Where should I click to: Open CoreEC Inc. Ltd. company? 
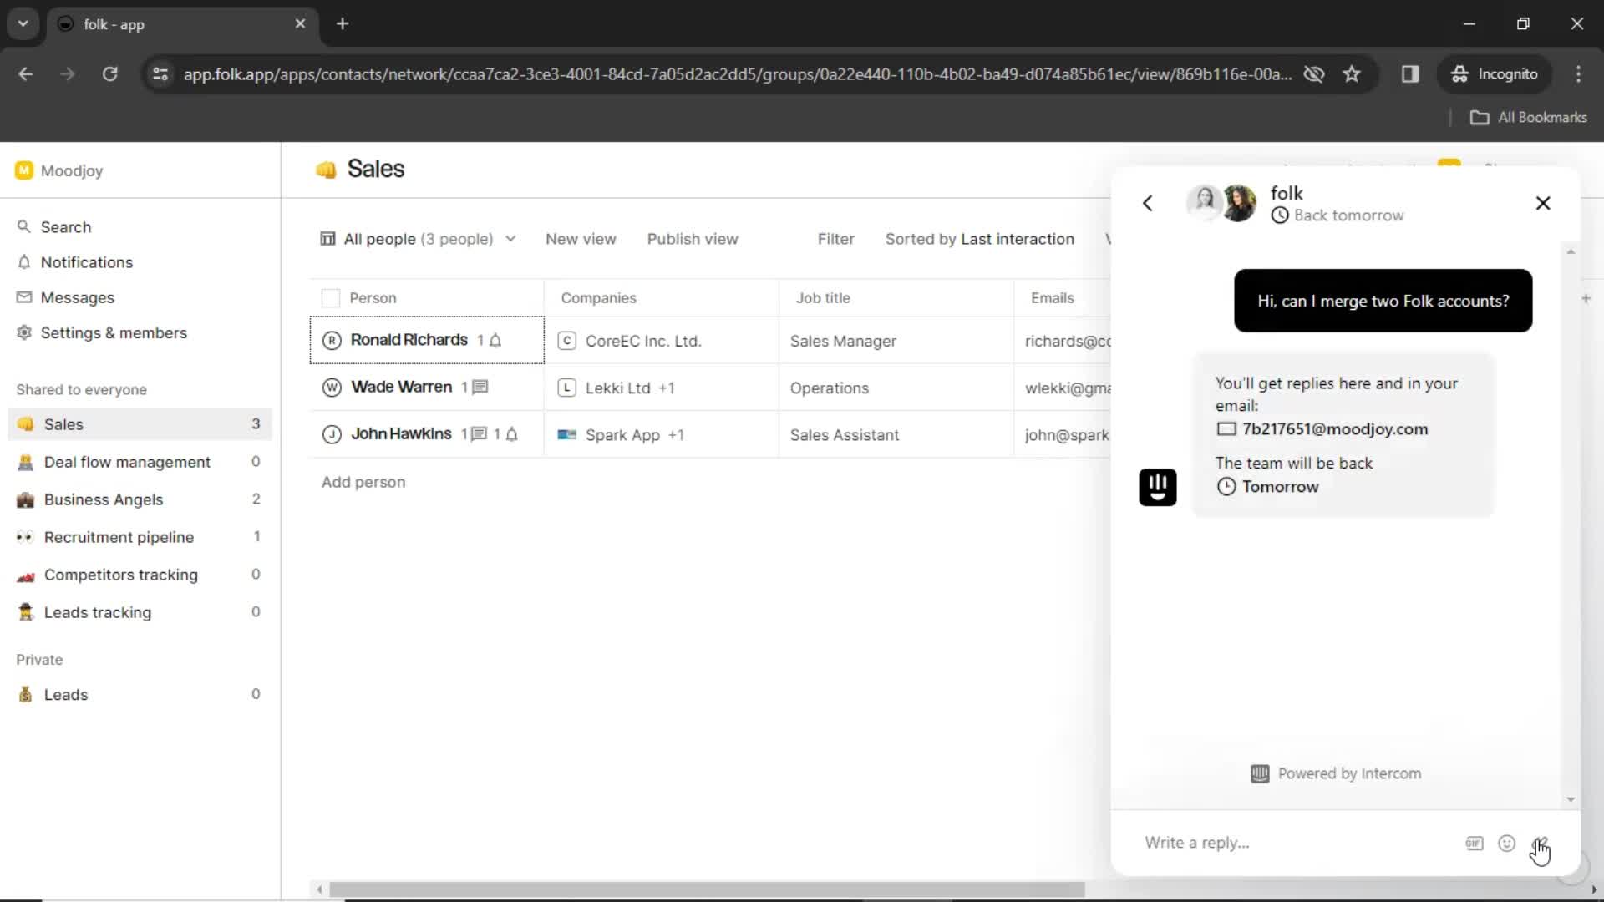[642, 341]
